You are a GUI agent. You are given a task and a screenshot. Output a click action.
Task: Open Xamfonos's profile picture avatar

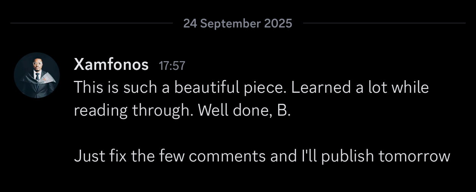37,75
